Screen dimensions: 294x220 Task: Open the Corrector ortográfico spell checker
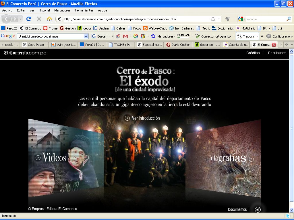click(213, 36)
